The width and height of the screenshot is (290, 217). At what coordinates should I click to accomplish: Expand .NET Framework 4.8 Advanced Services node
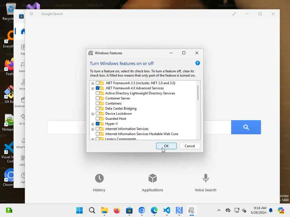pos(93,88)
